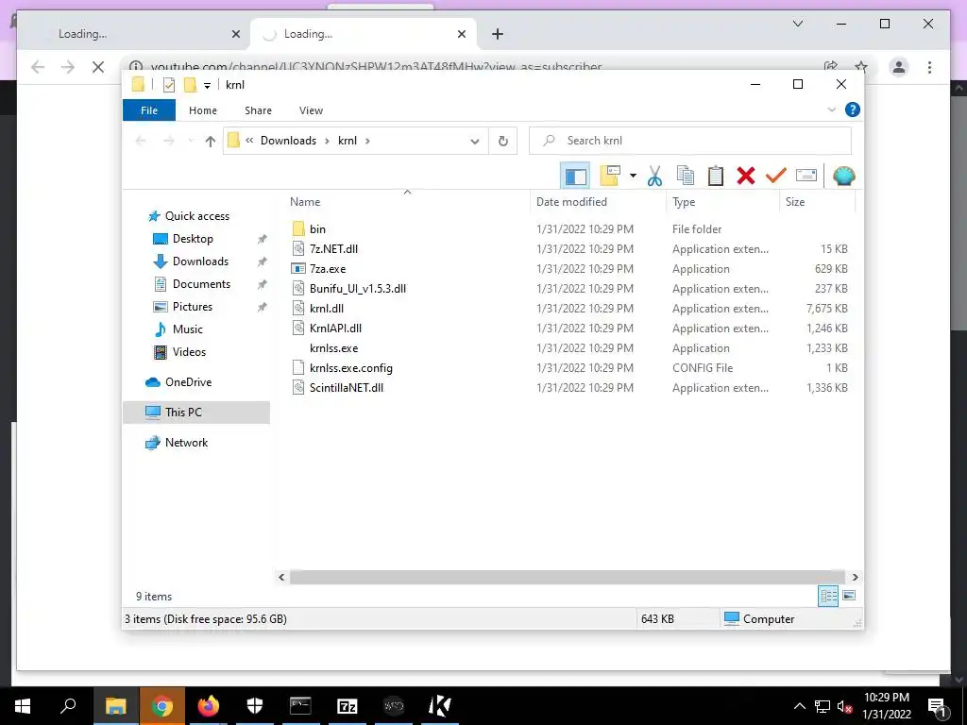Viewport: 967px width, 725px height.
Task: Open Videos in navigation pane
Action: [189, 352]
